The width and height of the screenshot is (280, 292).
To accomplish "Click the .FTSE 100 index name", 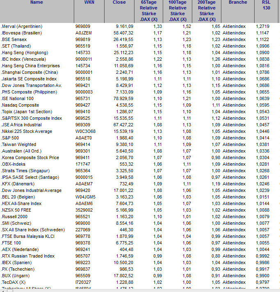I will (x=13, y=243).
